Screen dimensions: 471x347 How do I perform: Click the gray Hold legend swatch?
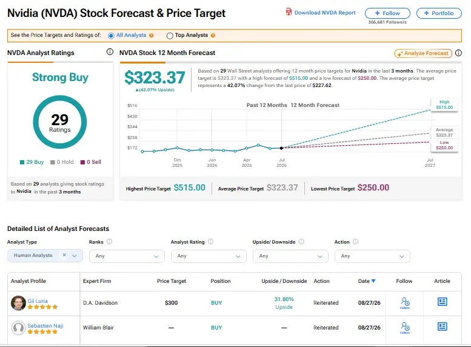pyautogui.click(x=53, y=162)
